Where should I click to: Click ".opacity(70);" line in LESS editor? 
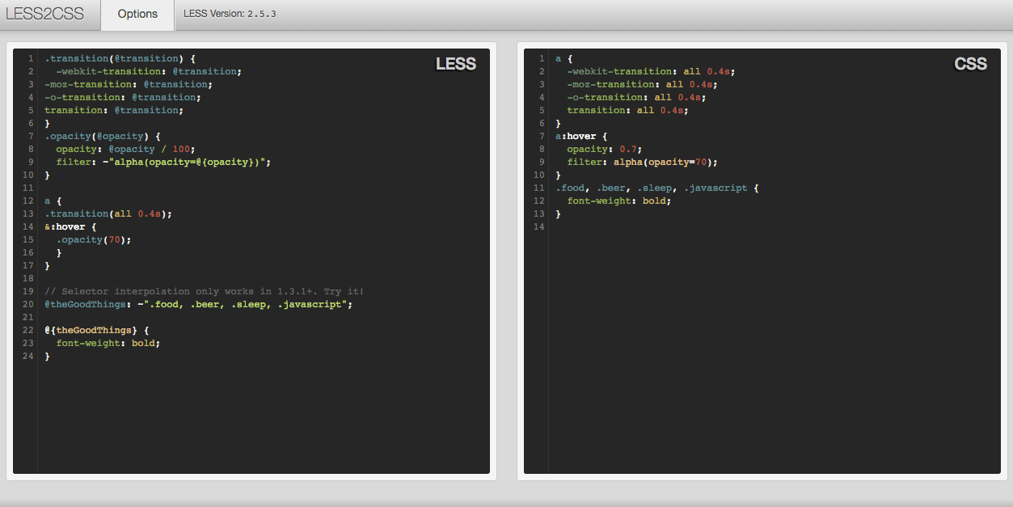94,239
